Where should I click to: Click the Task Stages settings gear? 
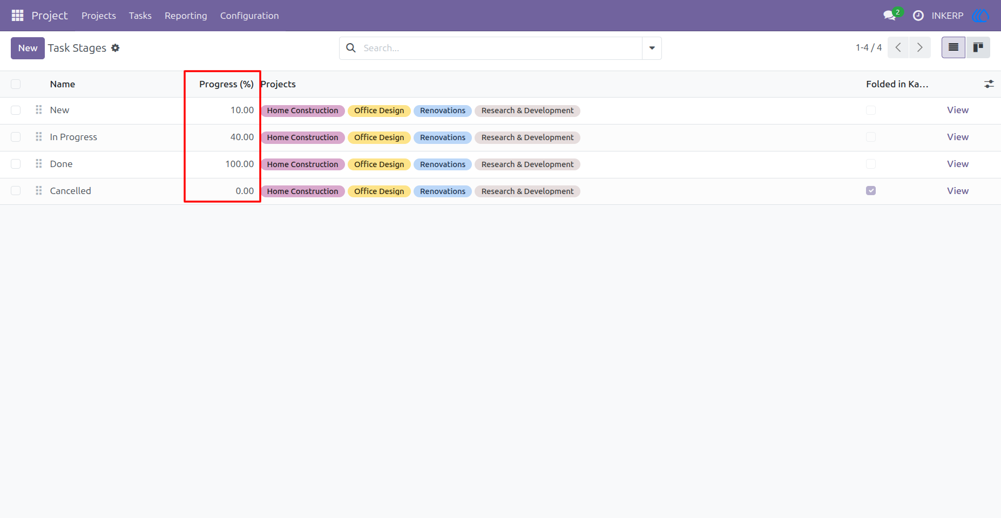point(116,48)
